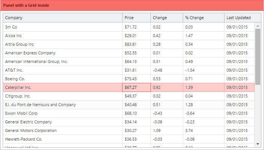This screenshot has width=264, height=150.
Task: Select the Citigroup, Inc. company cell
Action: click(x=63, y=96)
